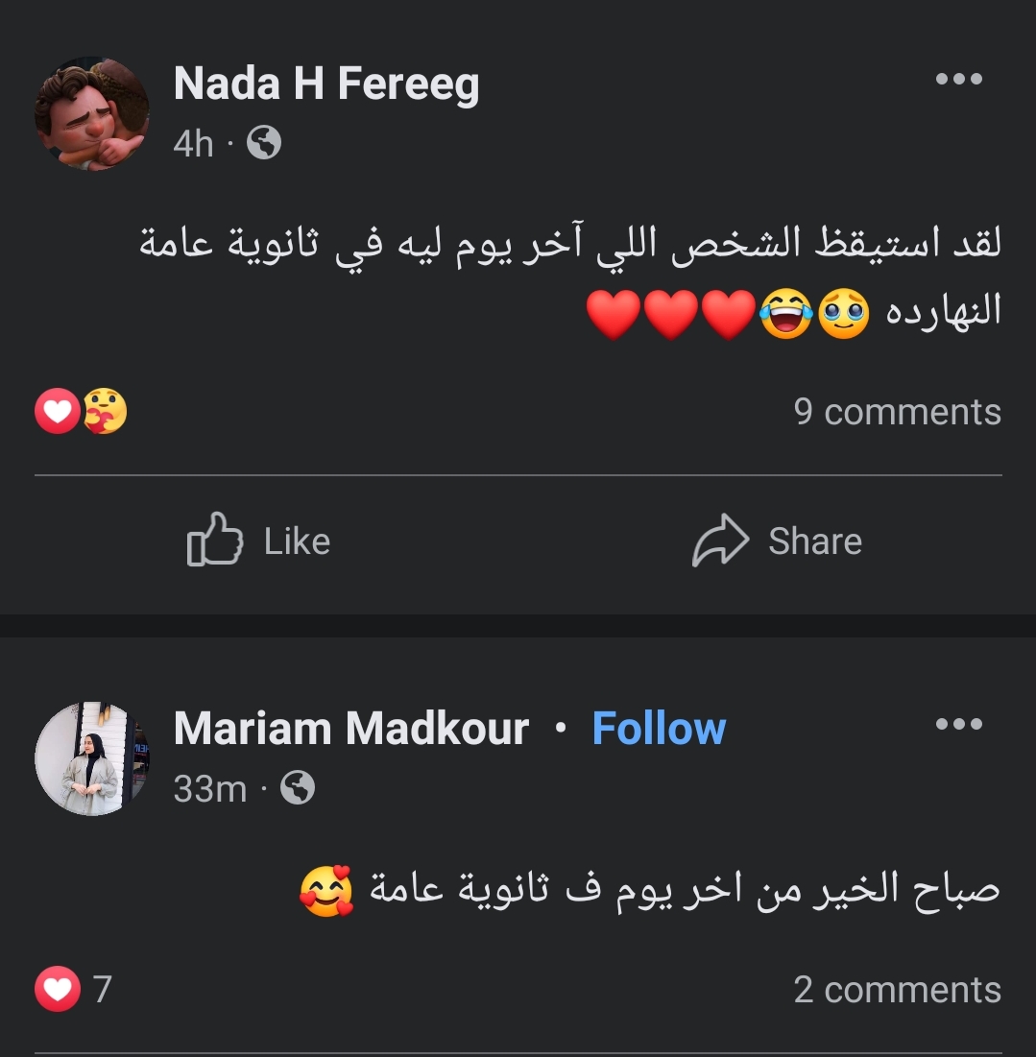This screenshot has height=1057, width=1036.
Task: Open the 9 comments on Nada's post
Action: pos(897,412)
